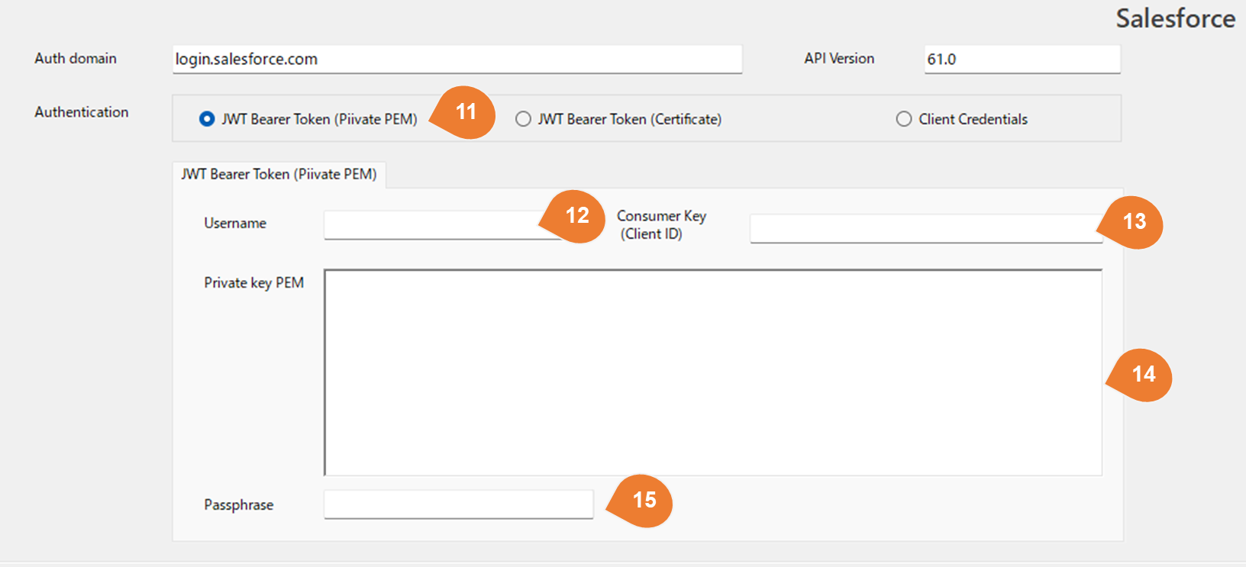Click the orange callout marker 14
Image resolution: width=1246 pixels, height=567 pixels.
(1142, 375)
